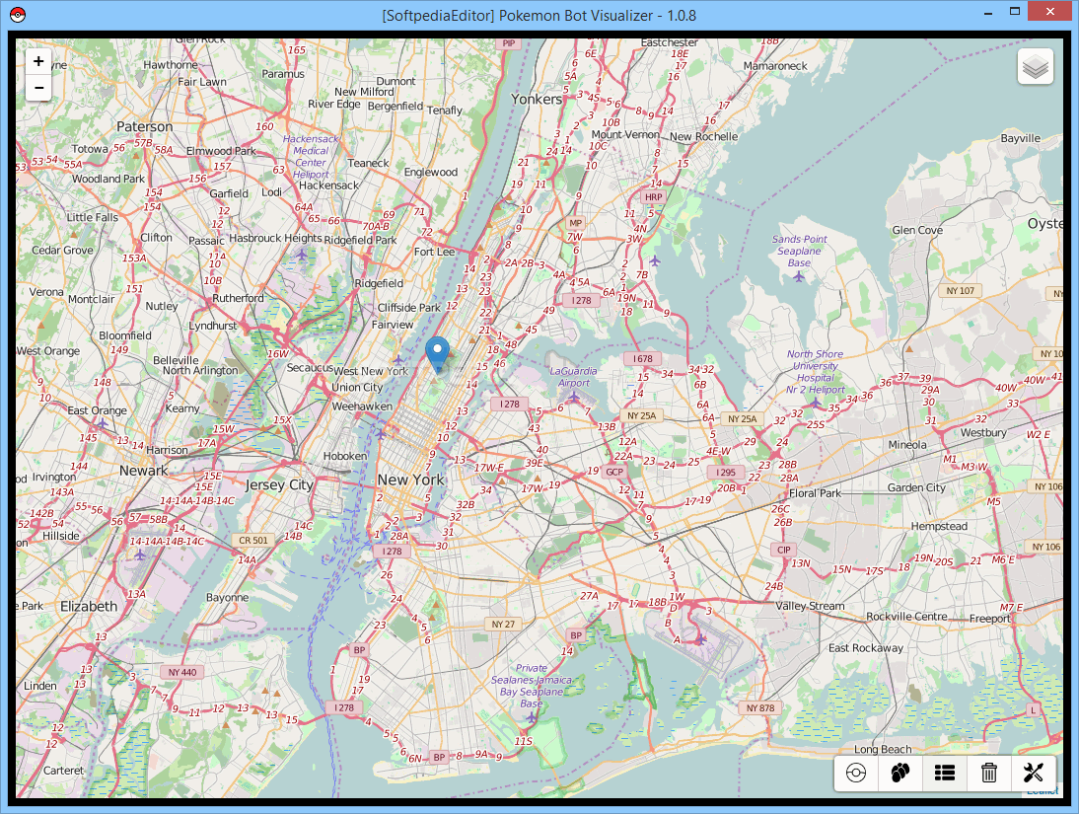The width and height of the screenshot is (1079, 814).
Task: Click the 'Paterson' map label
Action: (145, 126)
